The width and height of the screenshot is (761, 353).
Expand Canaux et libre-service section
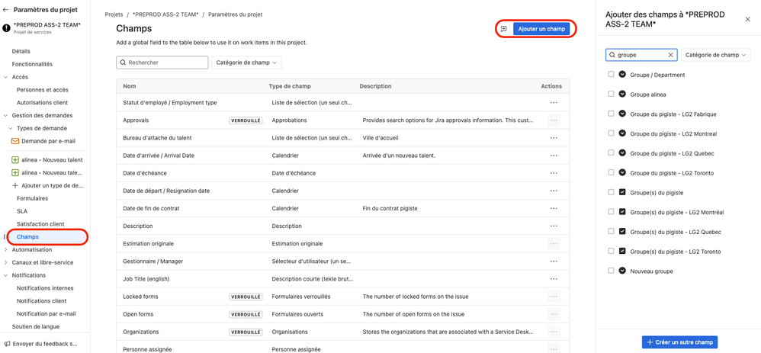(x=6, y=263)
